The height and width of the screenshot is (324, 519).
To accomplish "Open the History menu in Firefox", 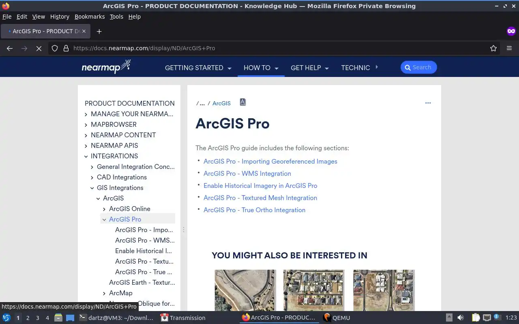I will click(x=60, y=17).
